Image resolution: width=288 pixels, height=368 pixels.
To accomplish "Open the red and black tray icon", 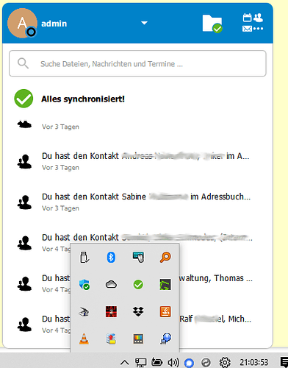I will pos(111,312).
